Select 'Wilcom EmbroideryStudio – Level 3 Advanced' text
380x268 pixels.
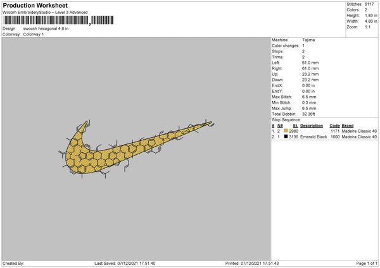[x=45, y=13]
